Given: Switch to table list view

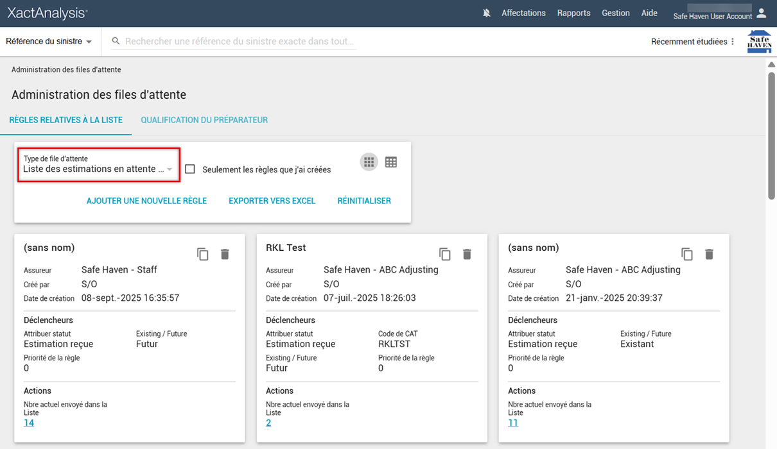Looking at the screenshot, I should click(x=391, y=162).
